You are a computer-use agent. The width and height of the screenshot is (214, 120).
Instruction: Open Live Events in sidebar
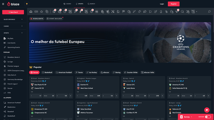tap(11, 43)
